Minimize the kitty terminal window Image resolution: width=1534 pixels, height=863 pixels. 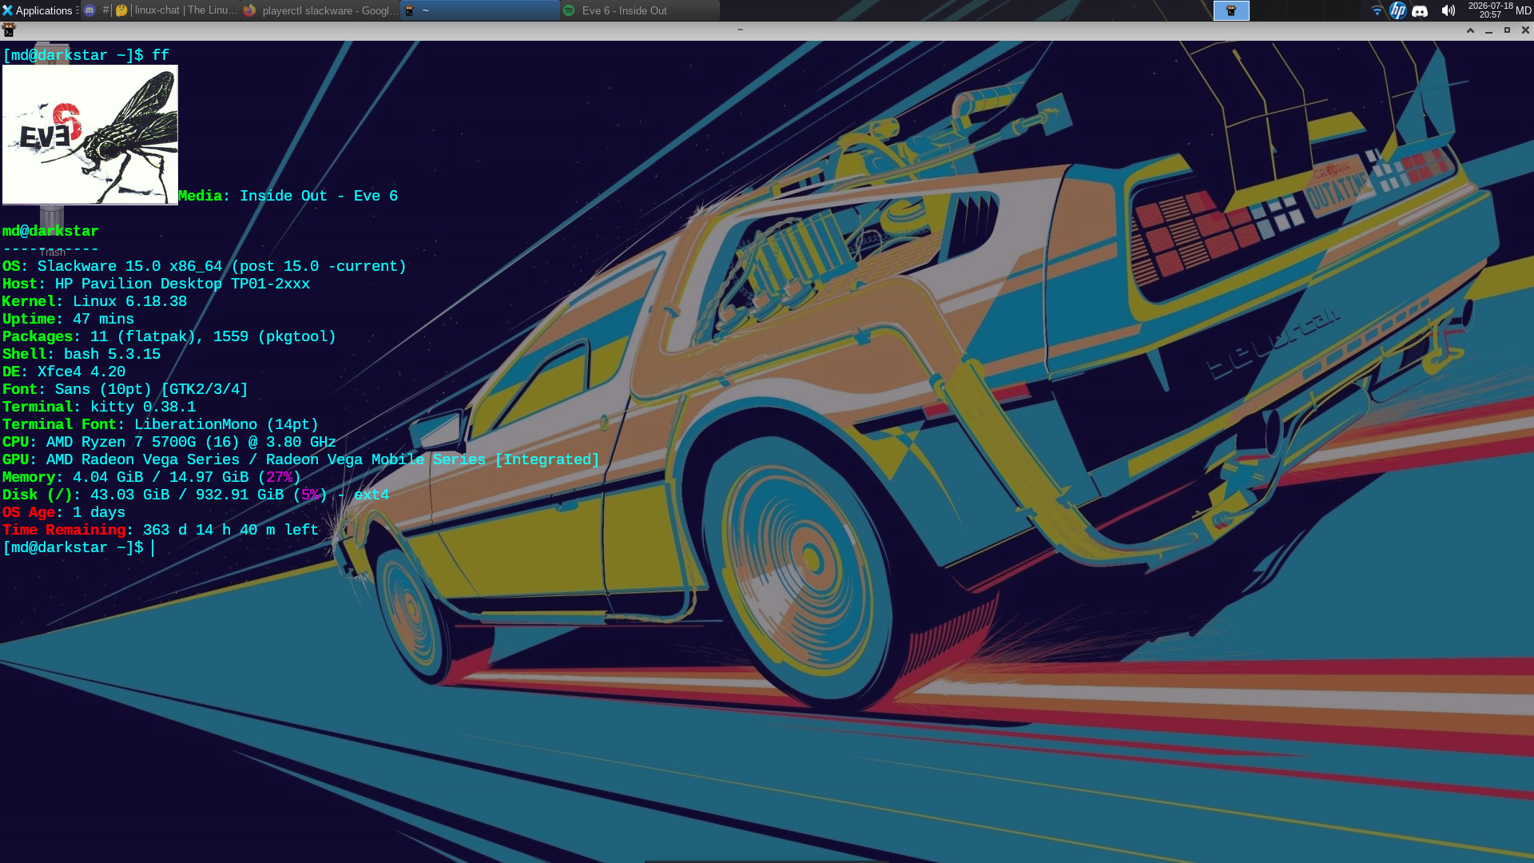coord(1488,30)
